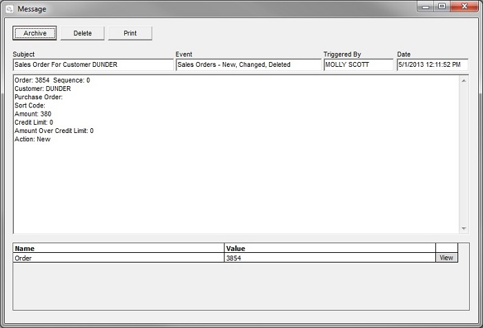The image size is (483, 328).
Task: Click the 'Sort Code:' line
Action: pyautogui.click(x=30, y=105)
